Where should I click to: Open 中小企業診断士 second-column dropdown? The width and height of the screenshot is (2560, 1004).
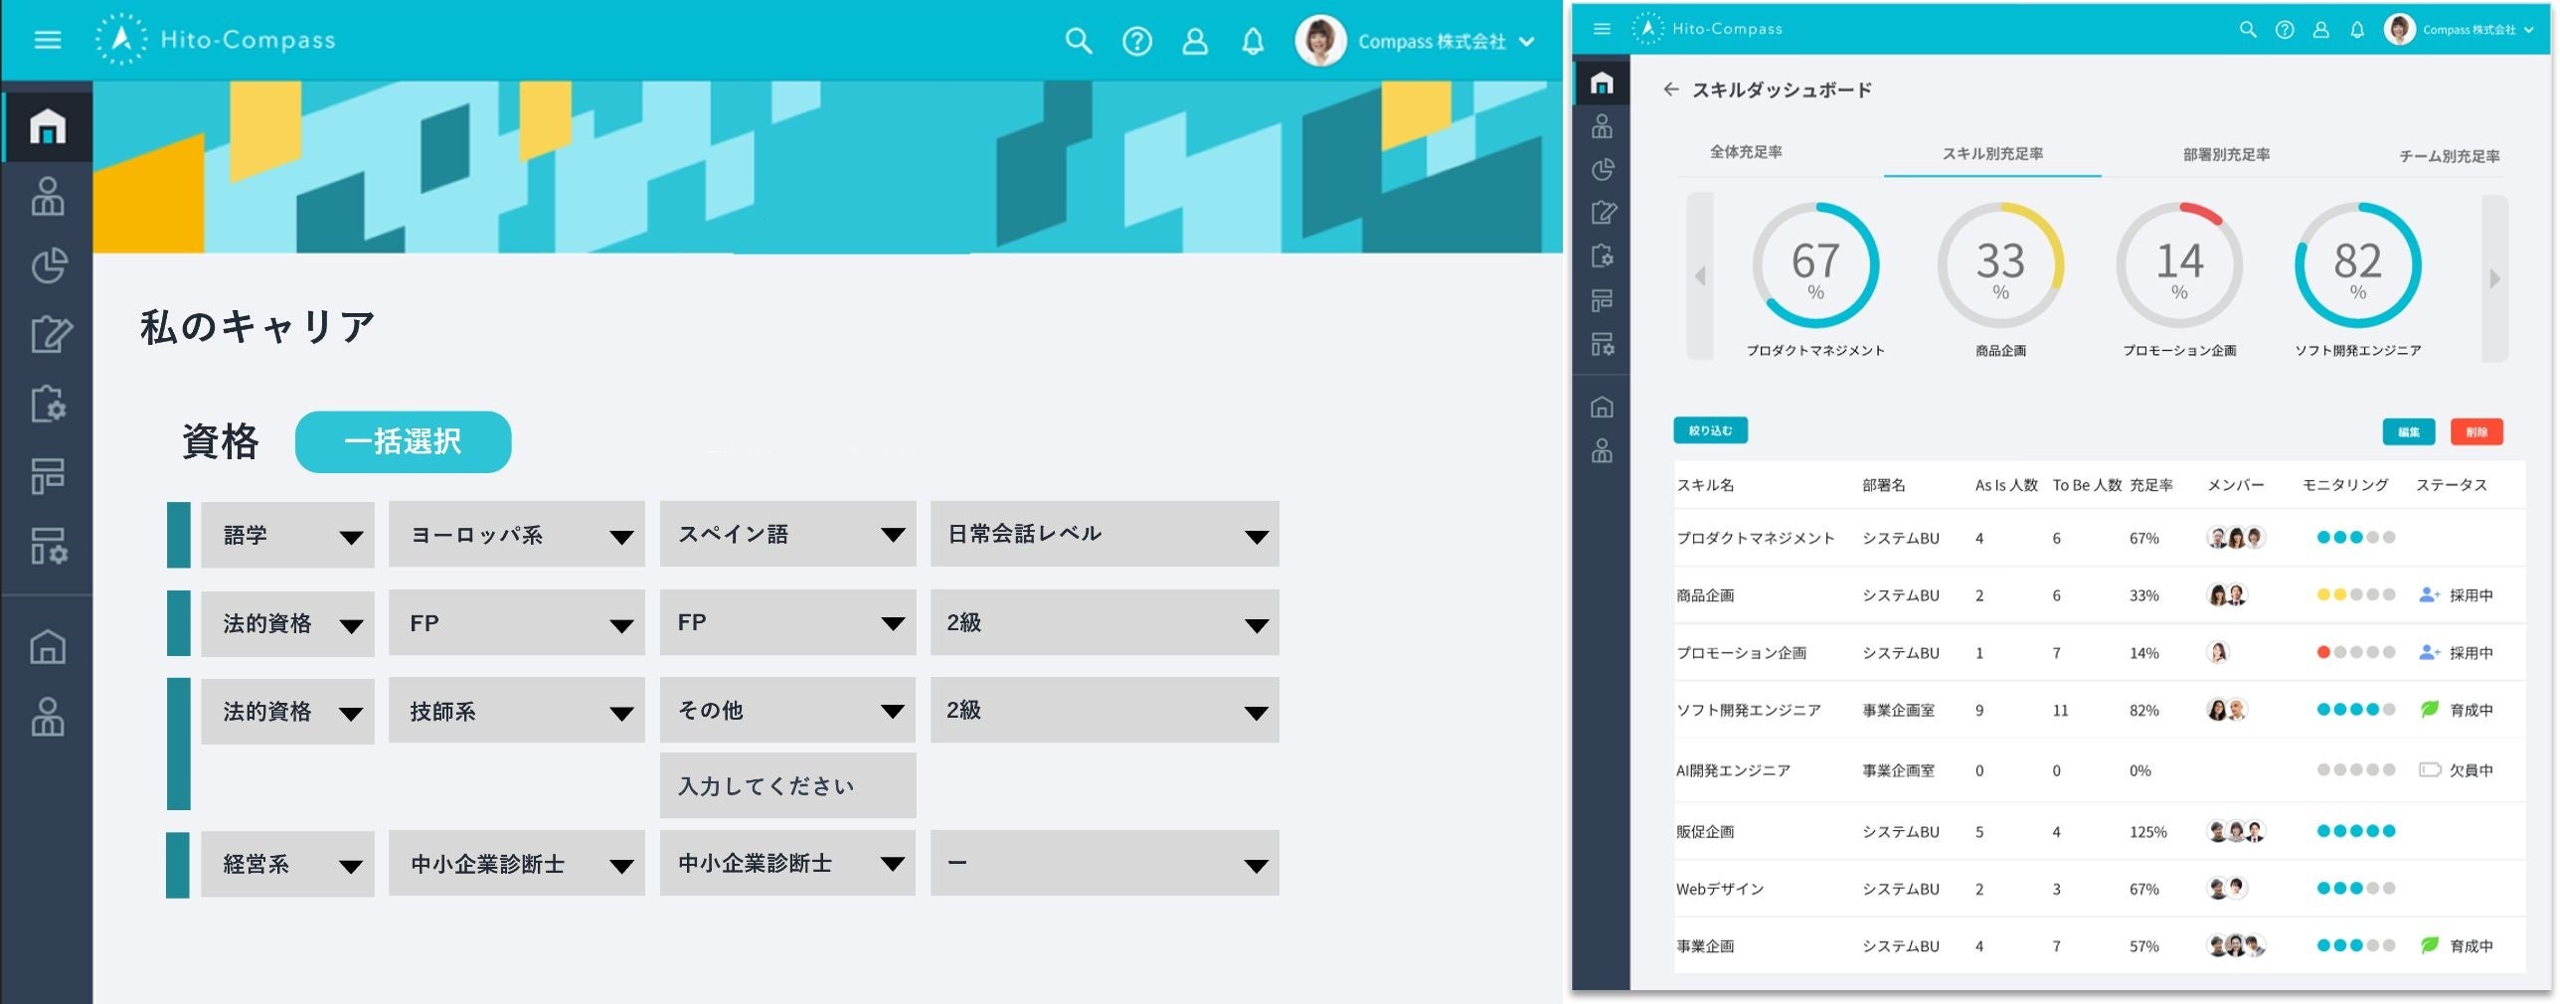(516, 864)
